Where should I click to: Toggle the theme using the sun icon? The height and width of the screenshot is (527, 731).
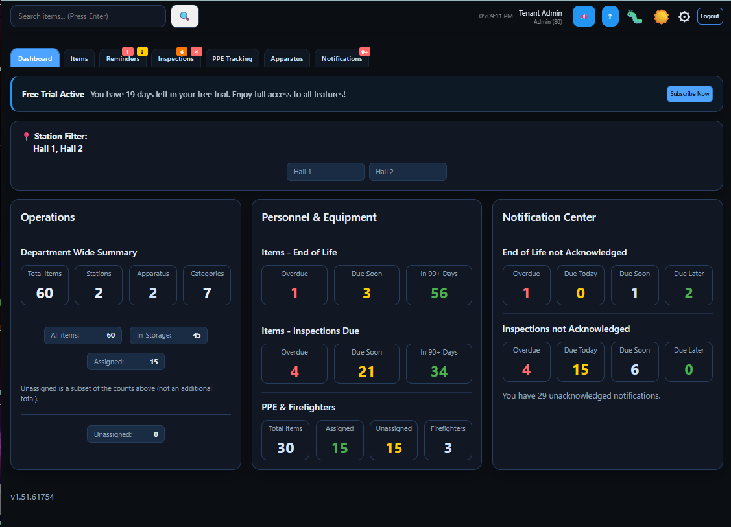pyautogui.click(x=660, y=16)
